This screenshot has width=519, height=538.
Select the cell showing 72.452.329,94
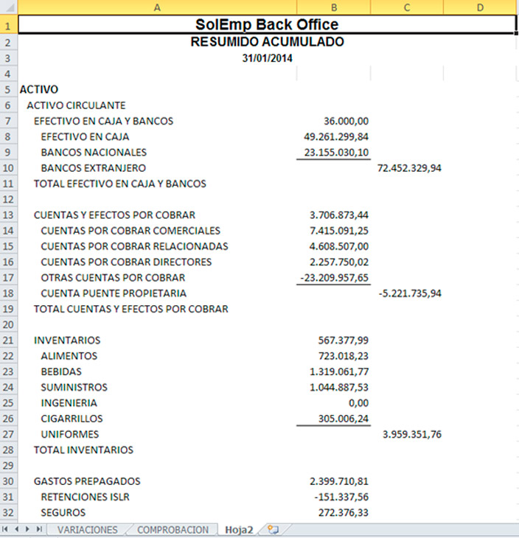coord(408,168)
